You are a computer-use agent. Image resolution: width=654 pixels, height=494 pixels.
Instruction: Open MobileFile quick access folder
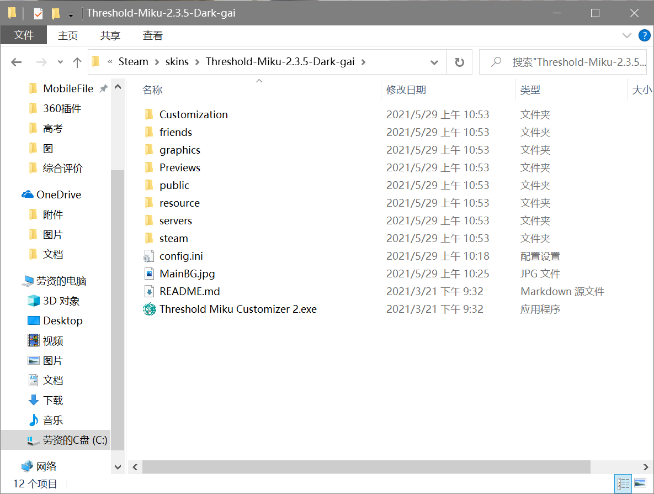61,88
